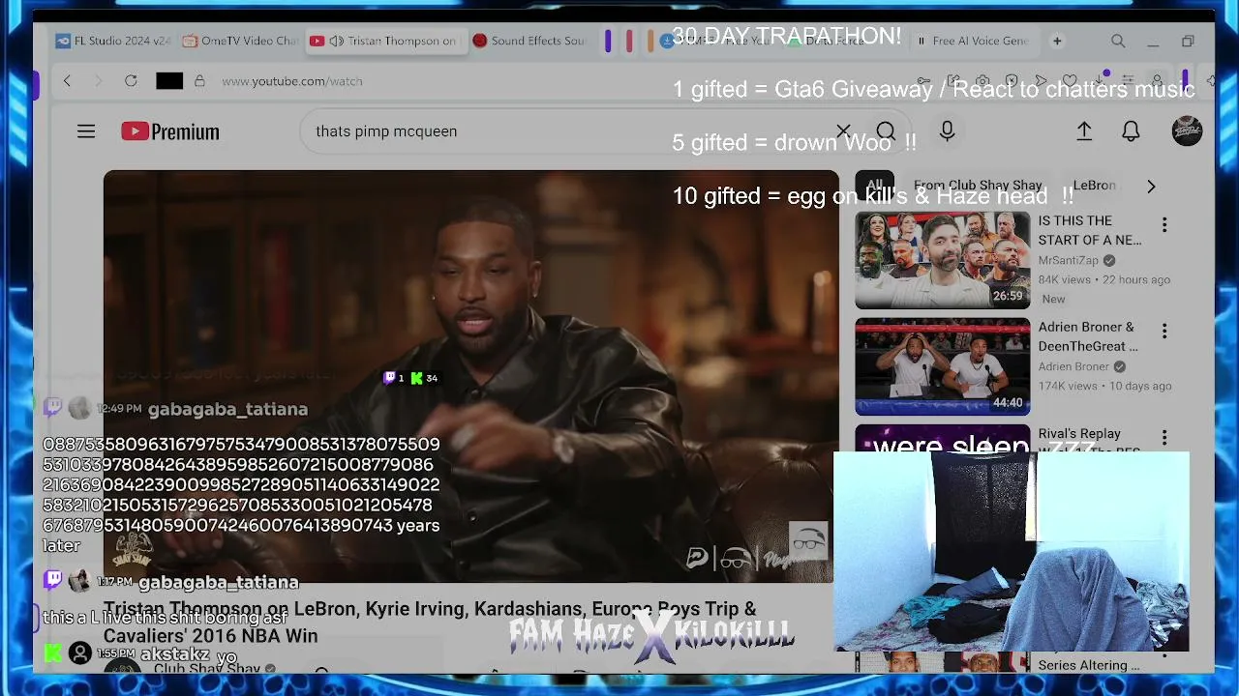Switch to the OmeTV Video Chat tab
Image resolution: width=1239 pixels, height=696 pixels.
pyautogui.click(x=240, y=41)
